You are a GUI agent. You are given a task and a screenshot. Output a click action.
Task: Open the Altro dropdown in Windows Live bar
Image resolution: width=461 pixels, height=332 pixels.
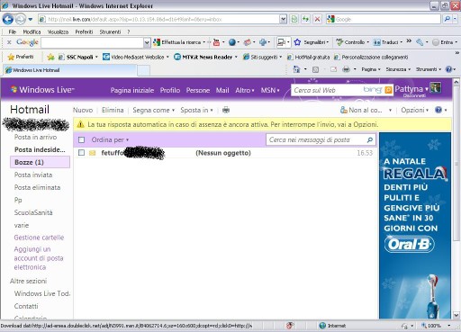tap(245, 90)
